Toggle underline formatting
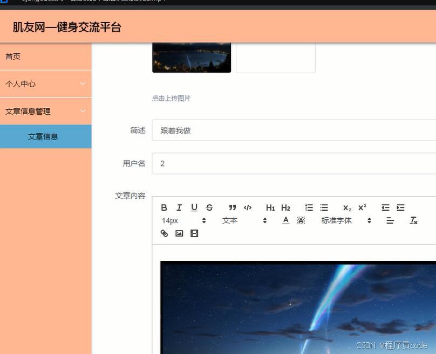 click(x=194, y=207)
